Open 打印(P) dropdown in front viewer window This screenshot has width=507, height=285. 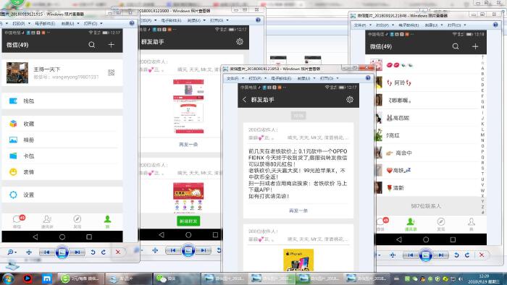pyautogui.click(x=257, y=78)
